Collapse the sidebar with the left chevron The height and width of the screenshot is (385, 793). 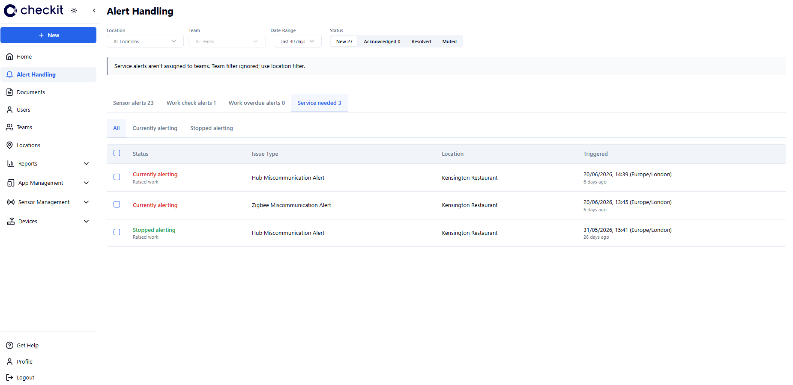94,11
